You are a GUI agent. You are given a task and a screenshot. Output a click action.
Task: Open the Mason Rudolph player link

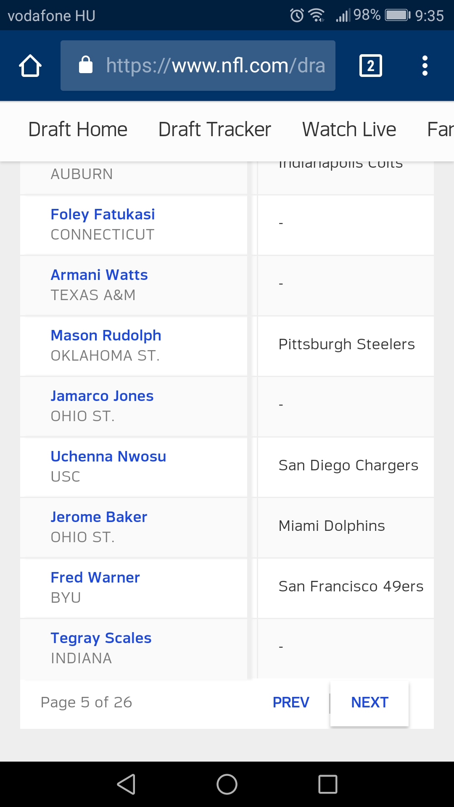106,335
